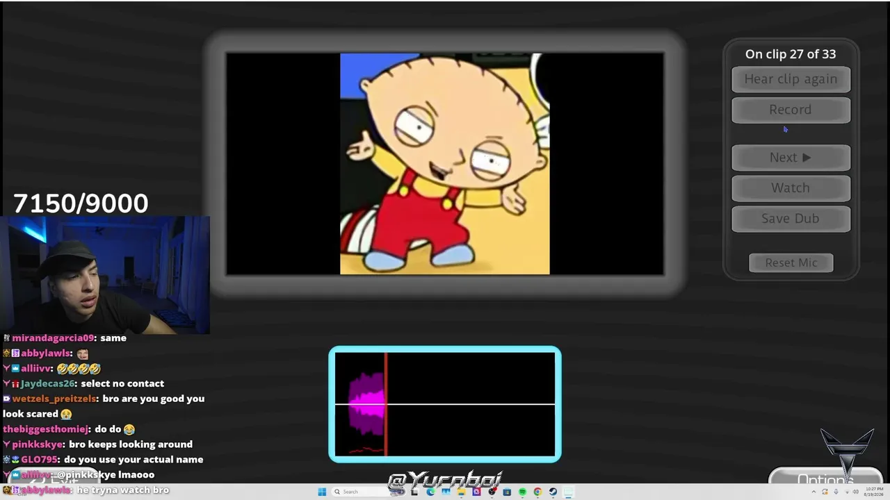
Task: Open Google Chrome from the taskbar
Action: pyautogui.click(x=537, y=492)
